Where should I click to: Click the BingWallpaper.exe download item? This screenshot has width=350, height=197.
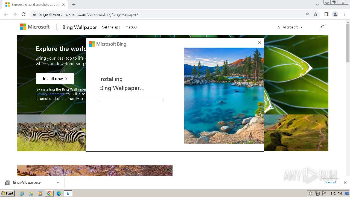[27, 182]
